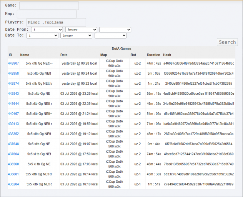Click the Map input field
The height and width of the screenshot is (197, 243).
click(47, 14)
